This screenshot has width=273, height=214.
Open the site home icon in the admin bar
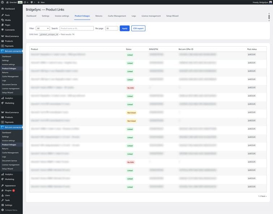pyautogui.click(x=7, y=2)
